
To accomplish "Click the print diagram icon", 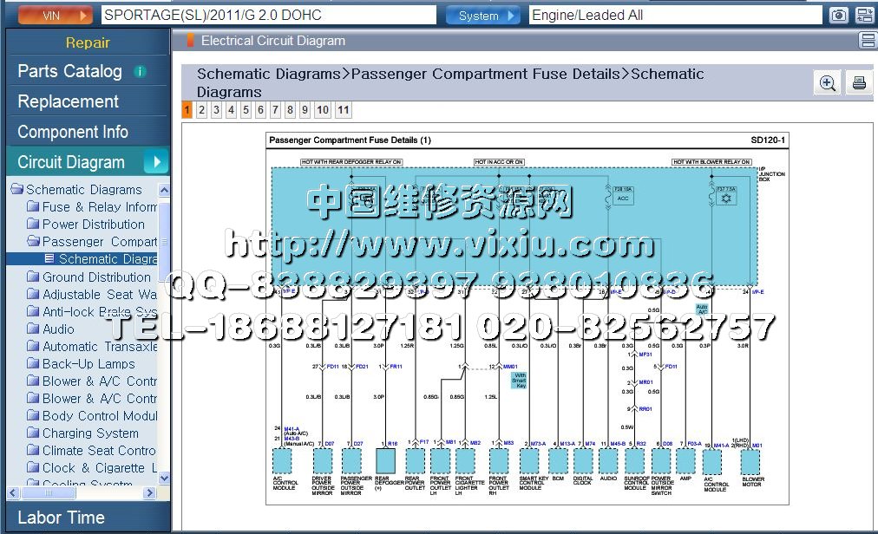I will (x=858, y=83).
